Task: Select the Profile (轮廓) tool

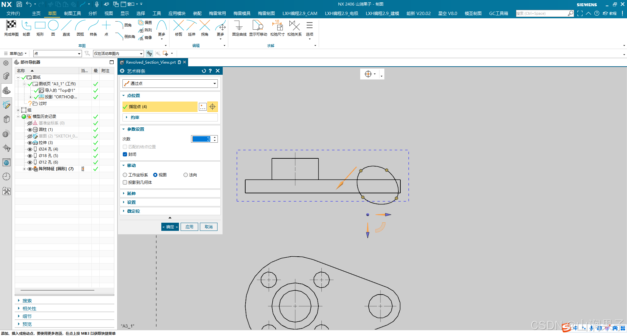Action: (26, 25)
